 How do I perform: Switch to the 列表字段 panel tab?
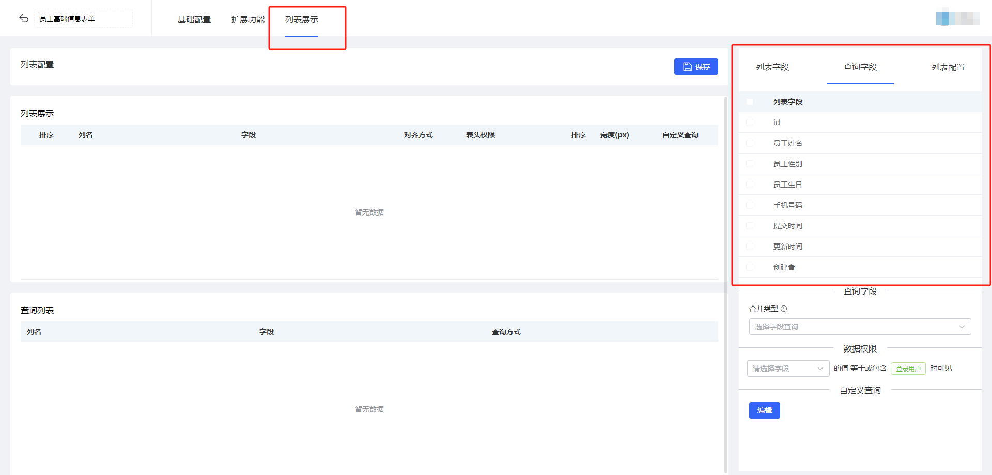(x=772, y=67)
